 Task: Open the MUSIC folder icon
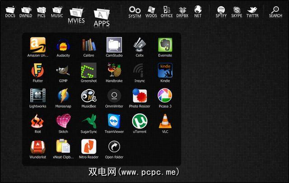(x=57, y=12)
